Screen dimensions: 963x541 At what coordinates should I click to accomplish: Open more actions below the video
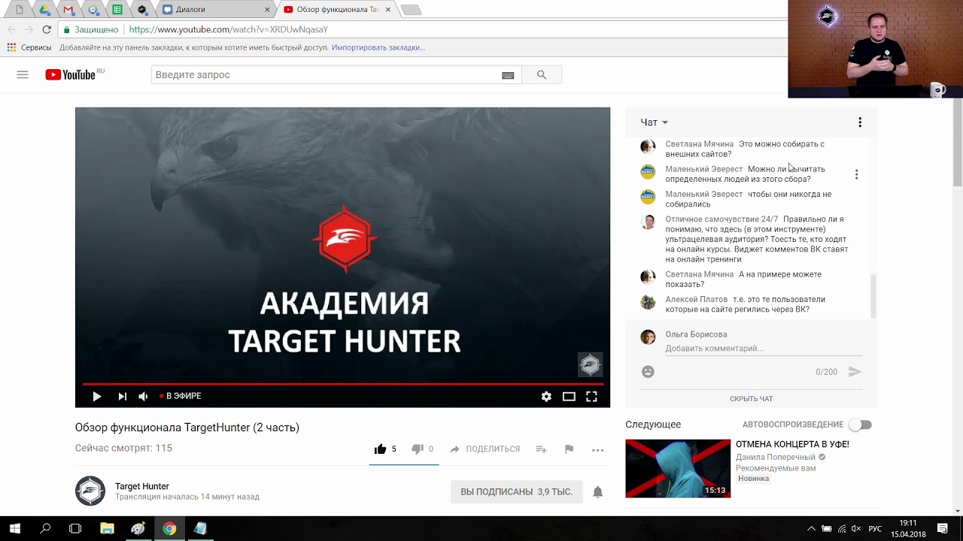597,450
